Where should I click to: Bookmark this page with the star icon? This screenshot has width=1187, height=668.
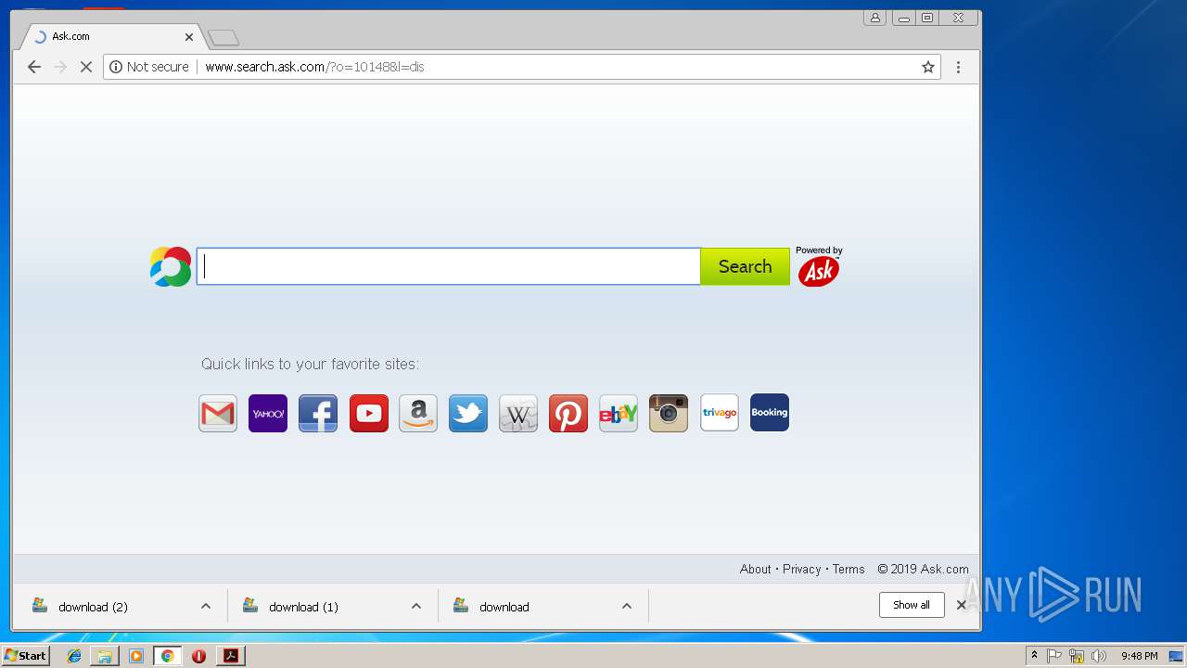[927, 67]
